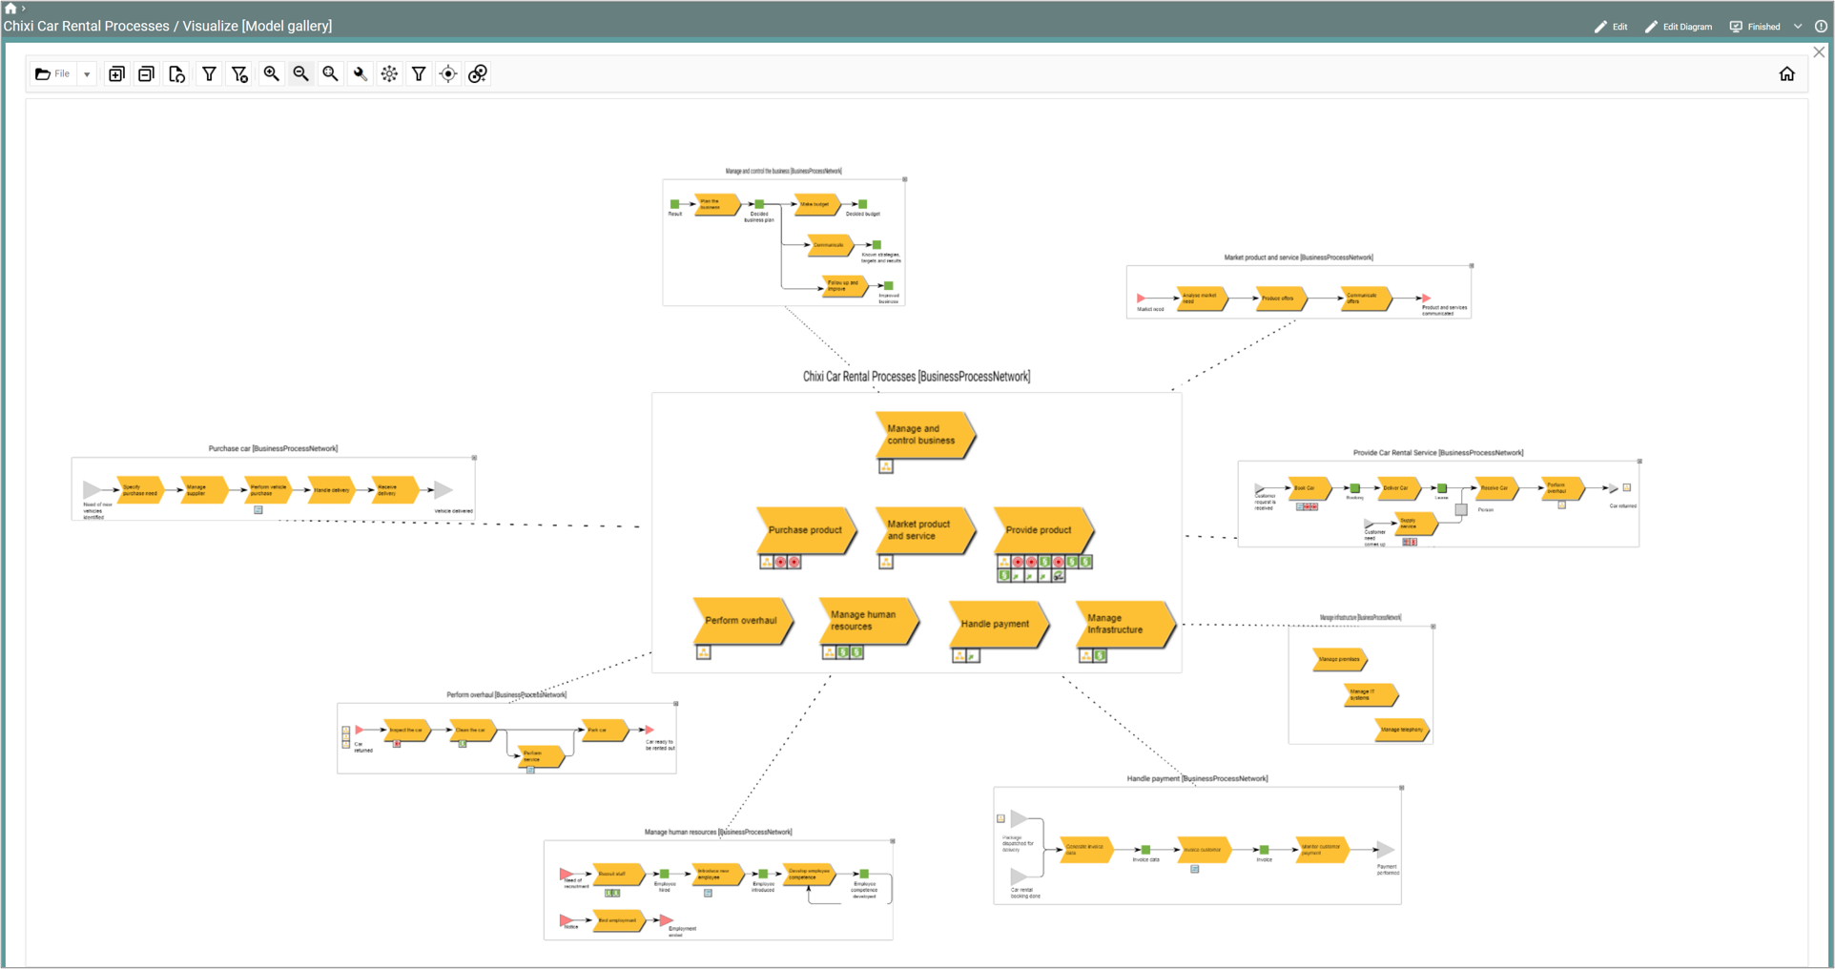Expand the chevron next to Finished
This screenshot has width=1835, height=969.
tap(1798, 27)
